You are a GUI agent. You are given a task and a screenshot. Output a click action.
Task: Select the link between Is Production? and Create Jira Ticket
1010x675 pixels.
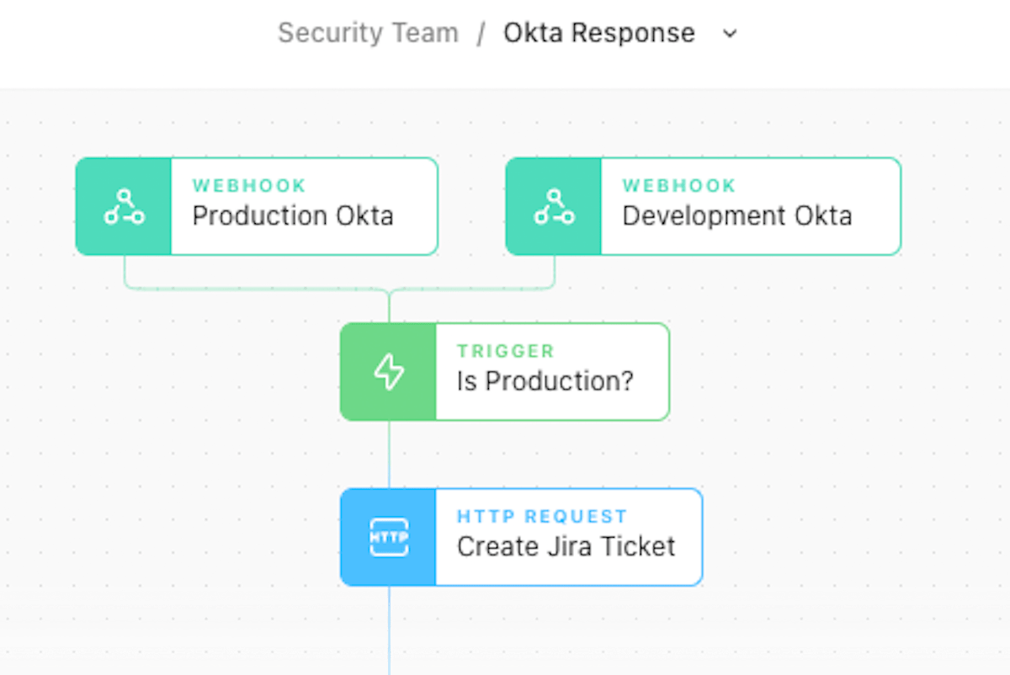(389, 454)
